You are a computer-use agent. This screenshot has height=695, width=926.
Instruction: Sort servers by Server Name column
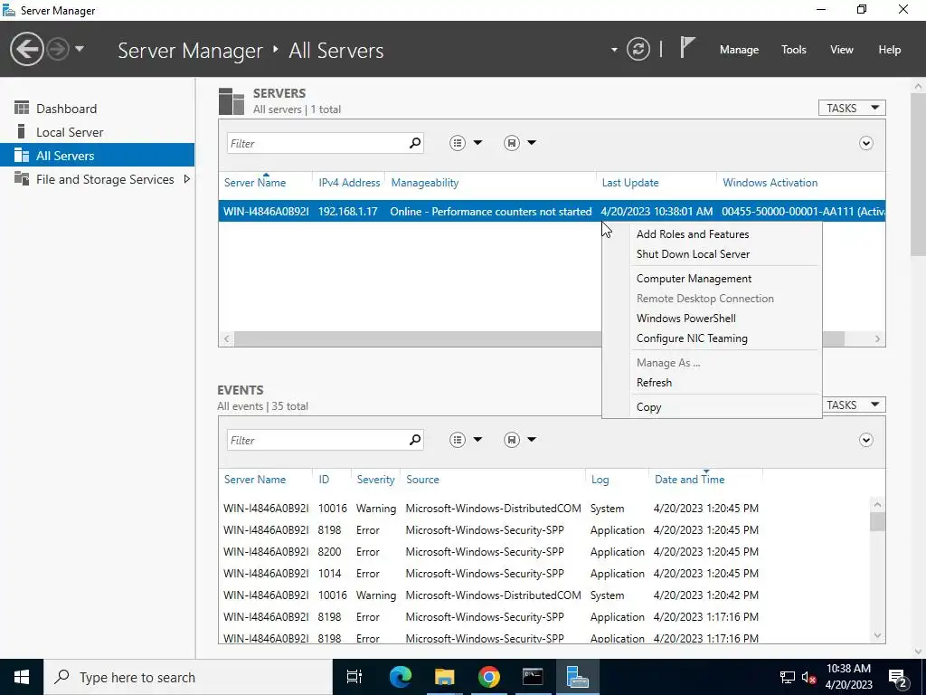coord(254,183)
